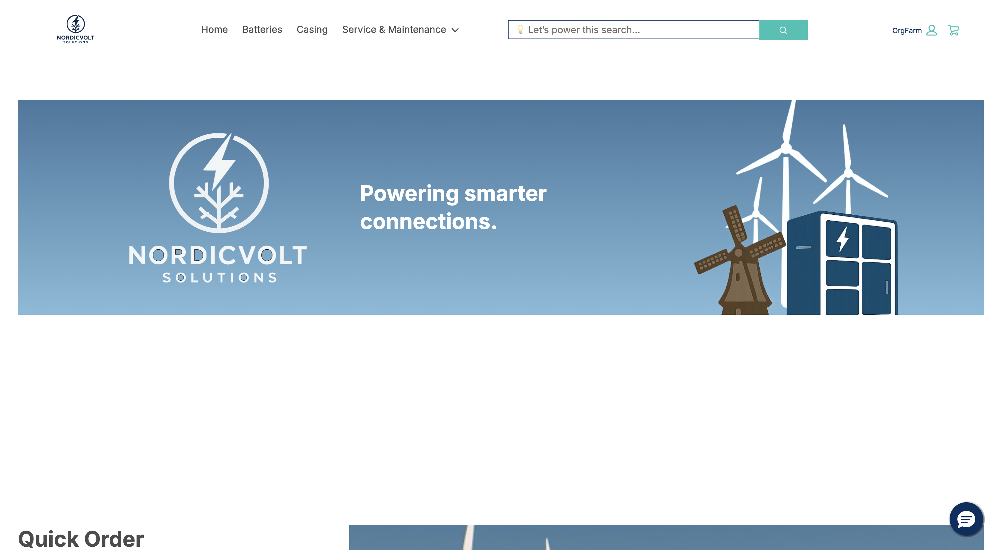Click the large NordicVolt Solutions banner logo
The image size is (1001, 550).
pos(218,208)
